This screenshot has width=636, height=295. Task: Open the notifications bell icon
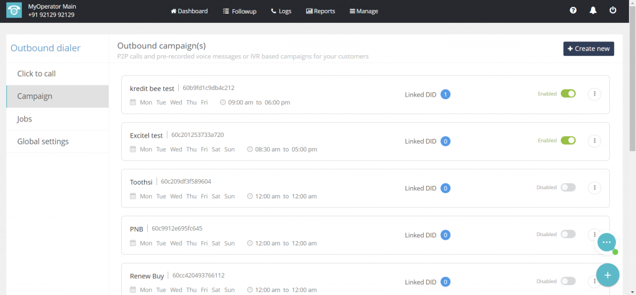(x=593, y=11)
